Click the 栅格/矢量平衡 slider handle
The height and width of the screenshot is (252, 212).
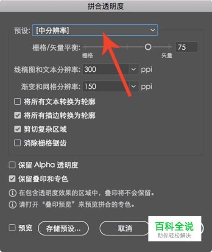coord(148,47)
